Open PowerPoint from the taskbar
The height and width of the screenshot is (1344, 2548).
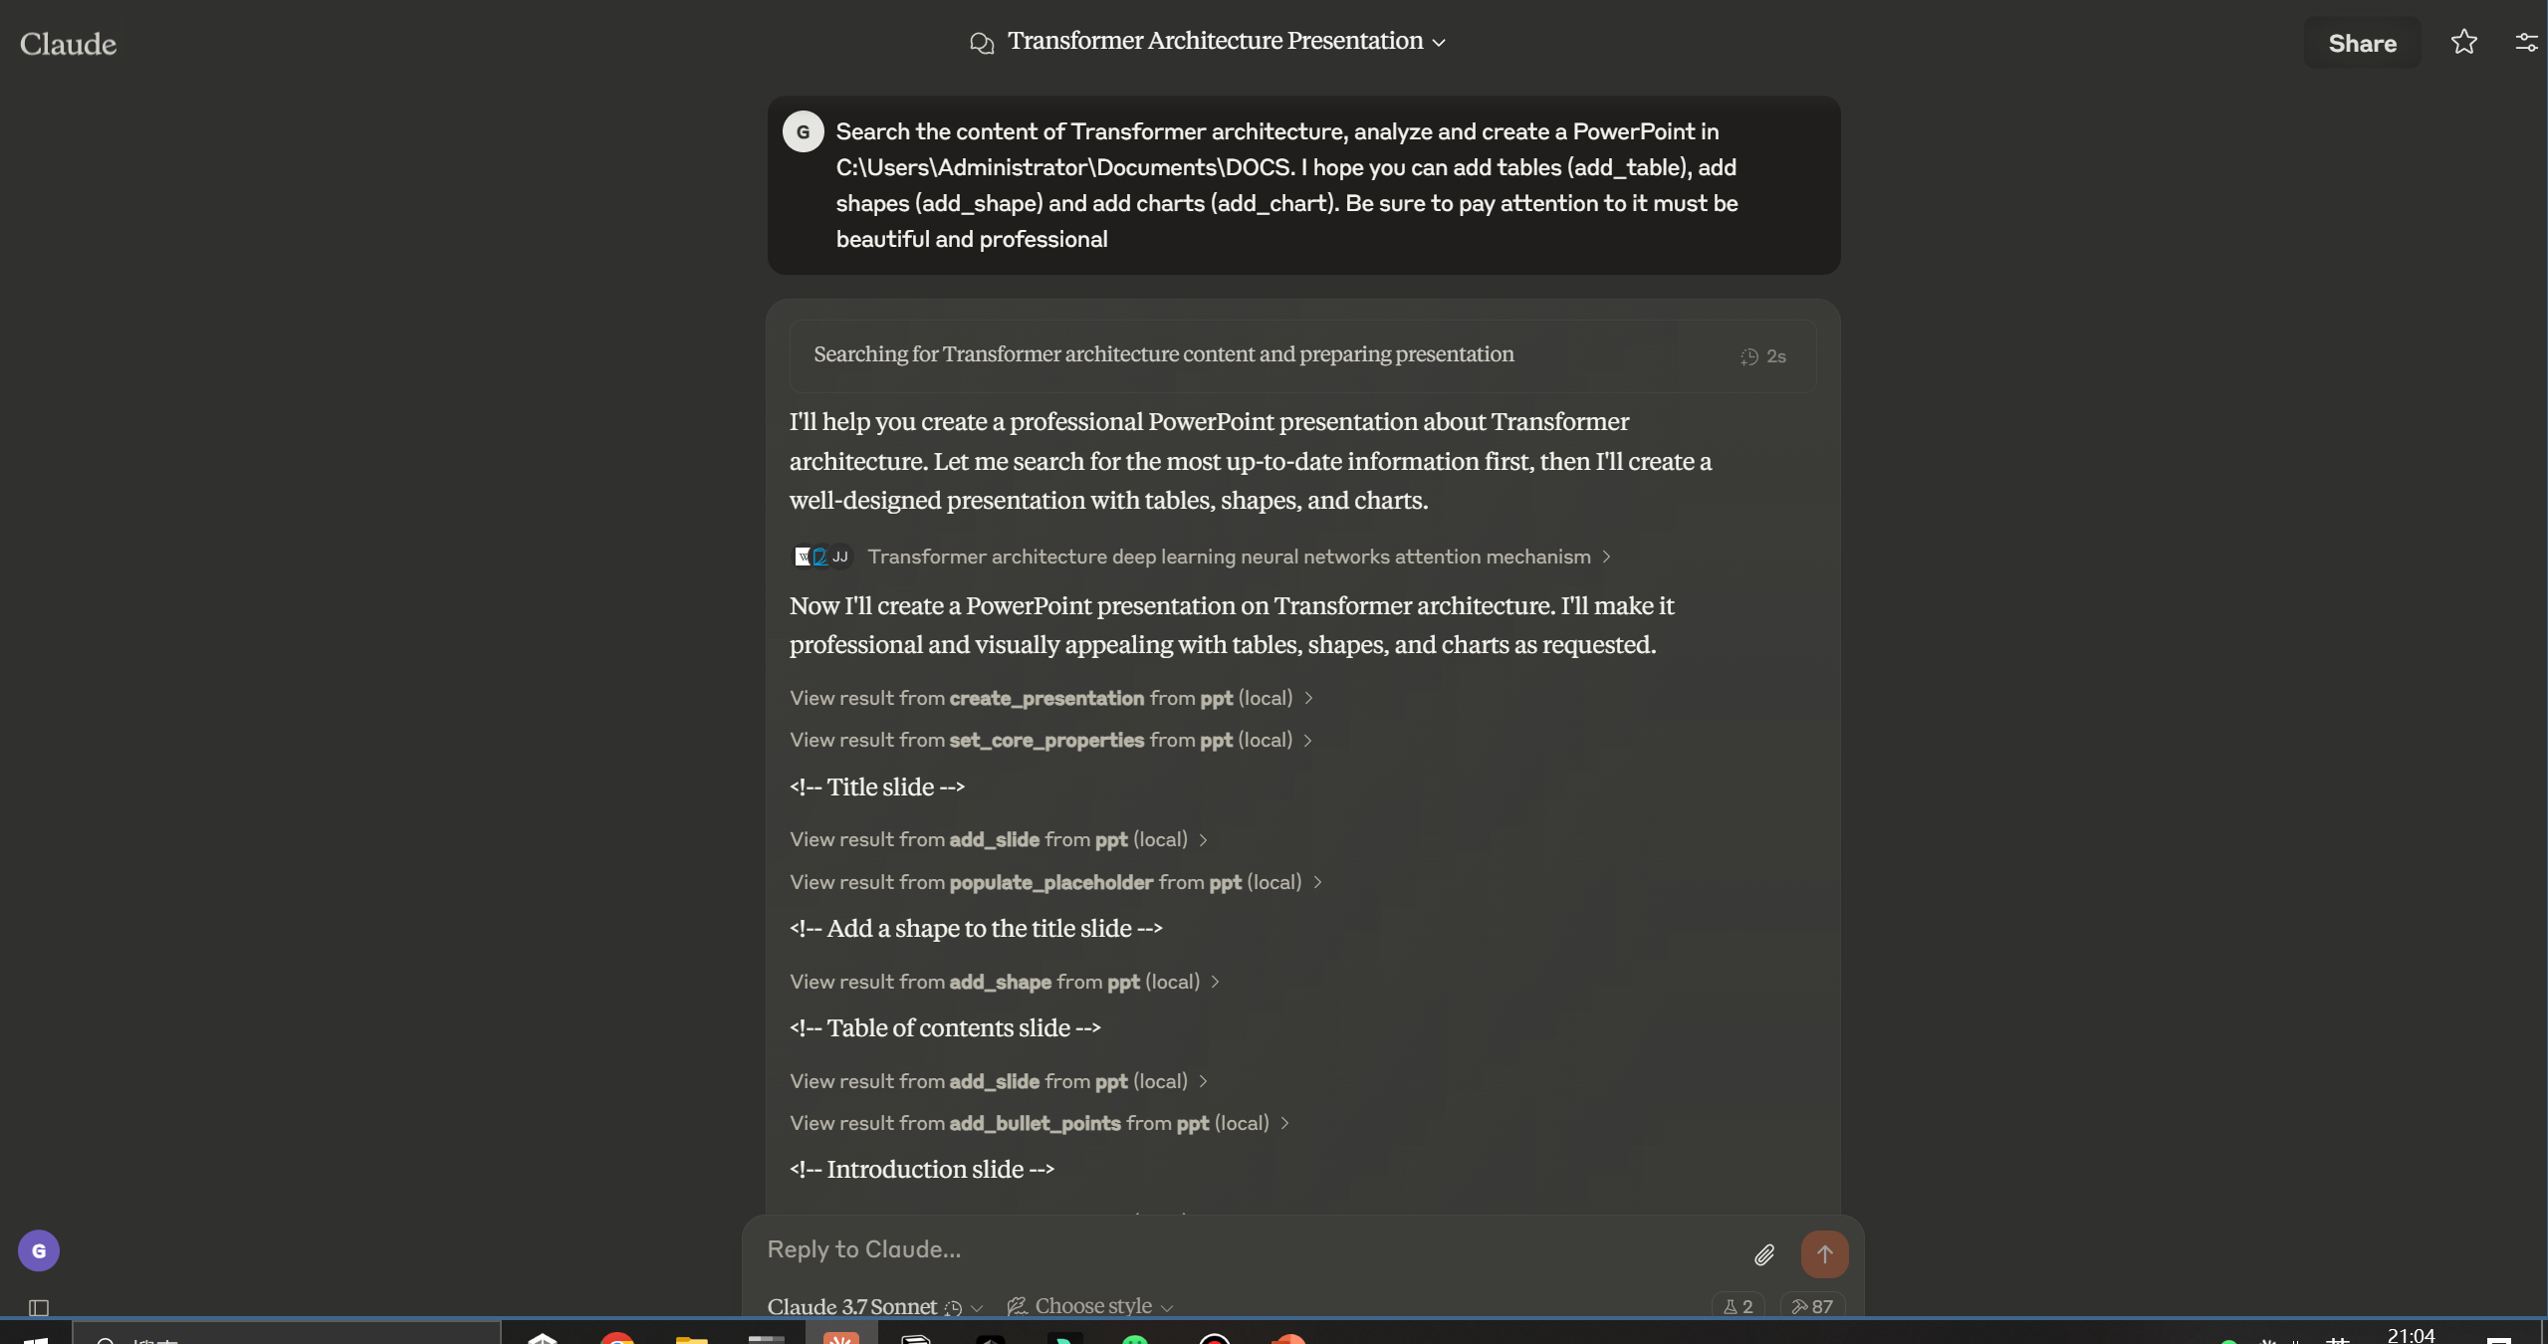pos(1287,1339)
